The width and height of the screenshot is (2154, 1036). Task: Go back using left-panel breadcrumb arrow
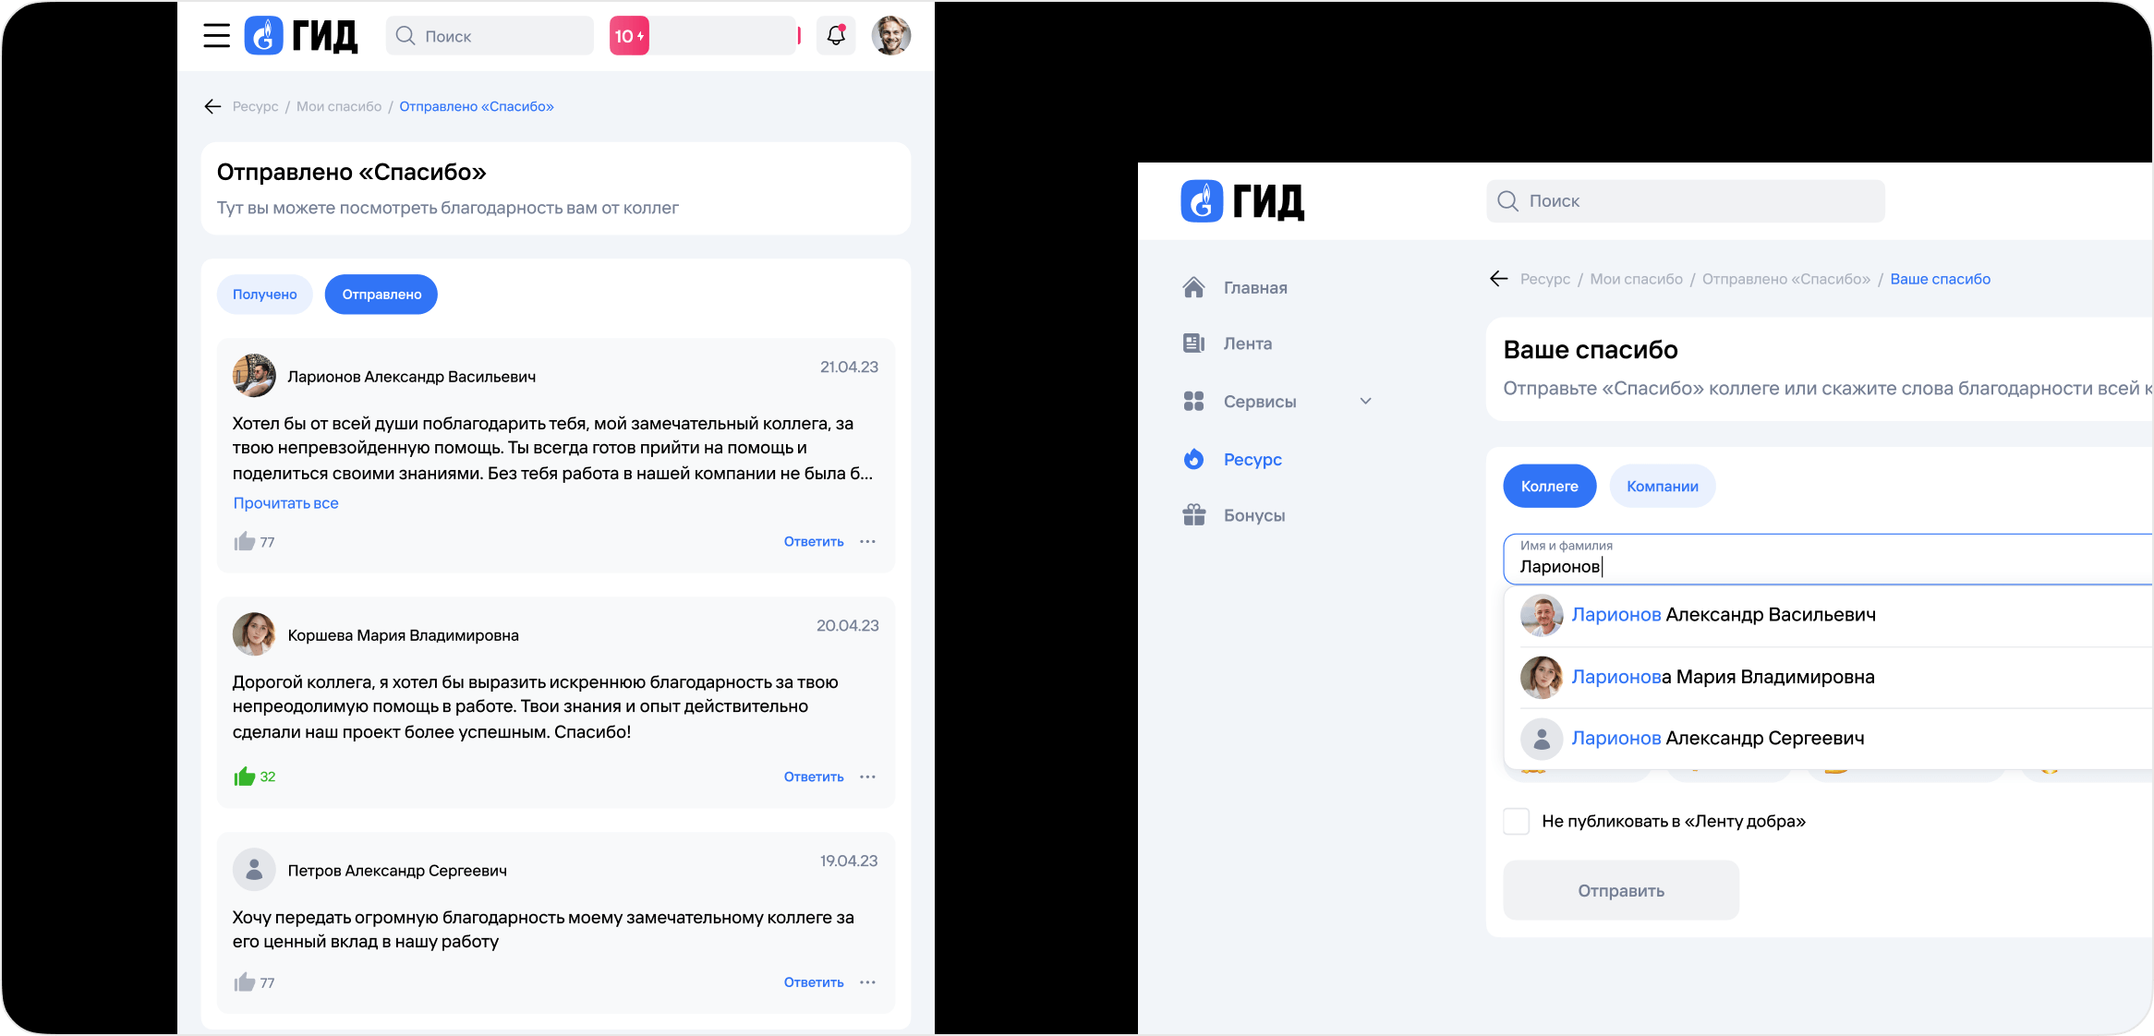click(212, 107)
